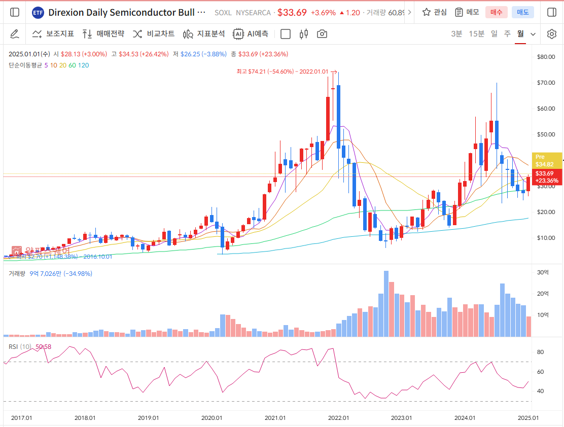564x427 pixels.
Task: Select moving average period 5
Action: [x=46, y=65]
